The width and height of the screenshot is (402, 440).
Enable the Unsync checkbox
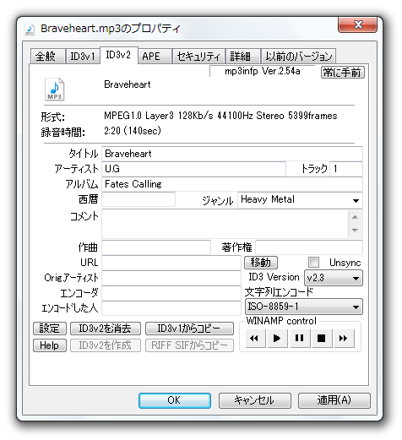pos(313,263)
